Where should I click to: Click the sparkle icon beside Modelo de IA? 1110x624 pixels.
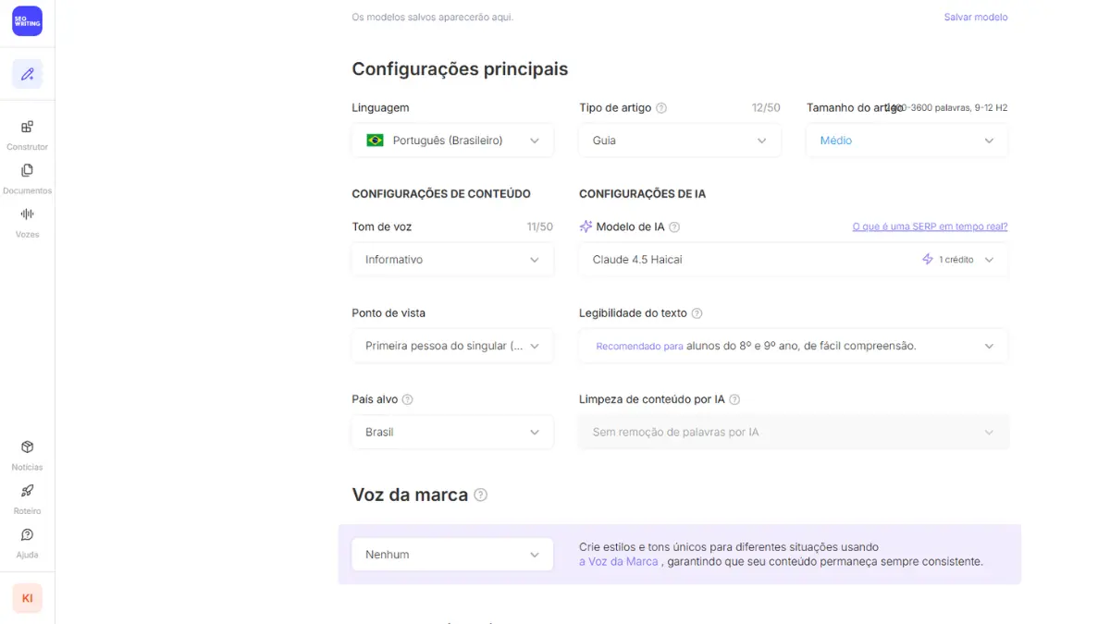586,226
